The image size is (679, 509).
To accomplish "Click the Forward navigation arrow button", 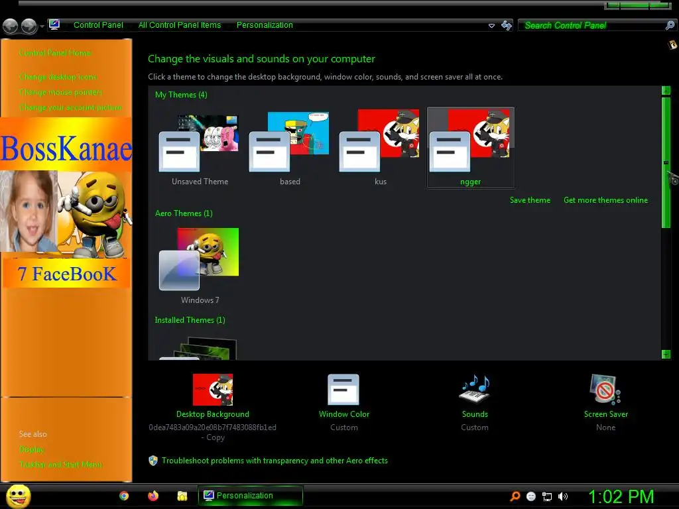I will [x=29, y=26].
